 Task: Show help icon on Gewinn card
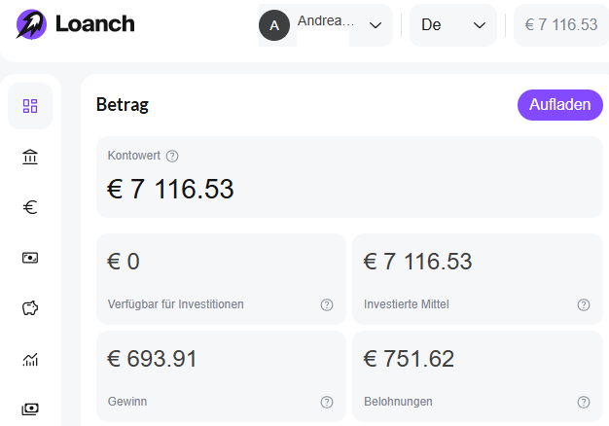[x=327, y=402]
